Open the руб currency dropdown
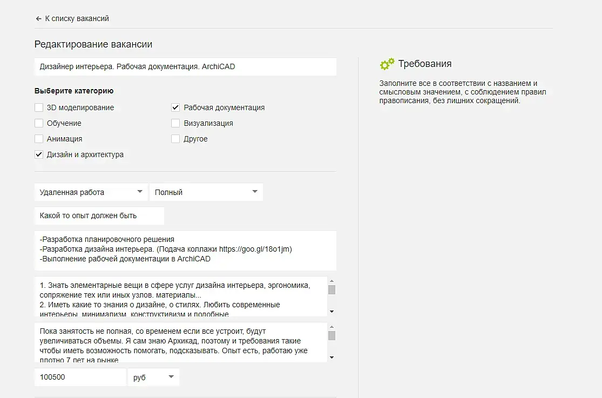602x398 pixels. tap(153, 377)
